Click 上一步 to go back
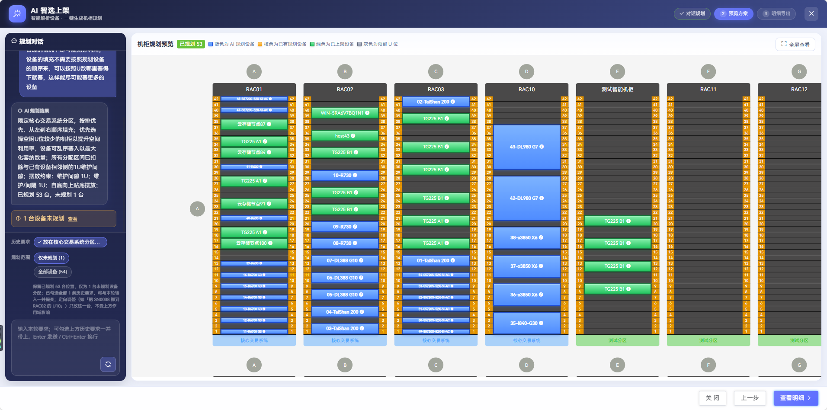827x410 pixels. pos(750,398)
